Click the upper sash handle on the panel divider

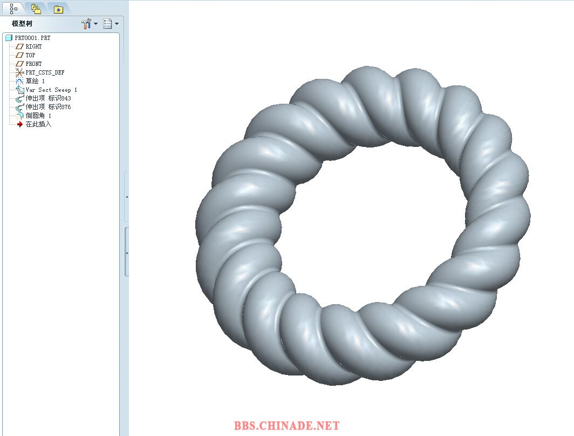click(x=127, y=197)
